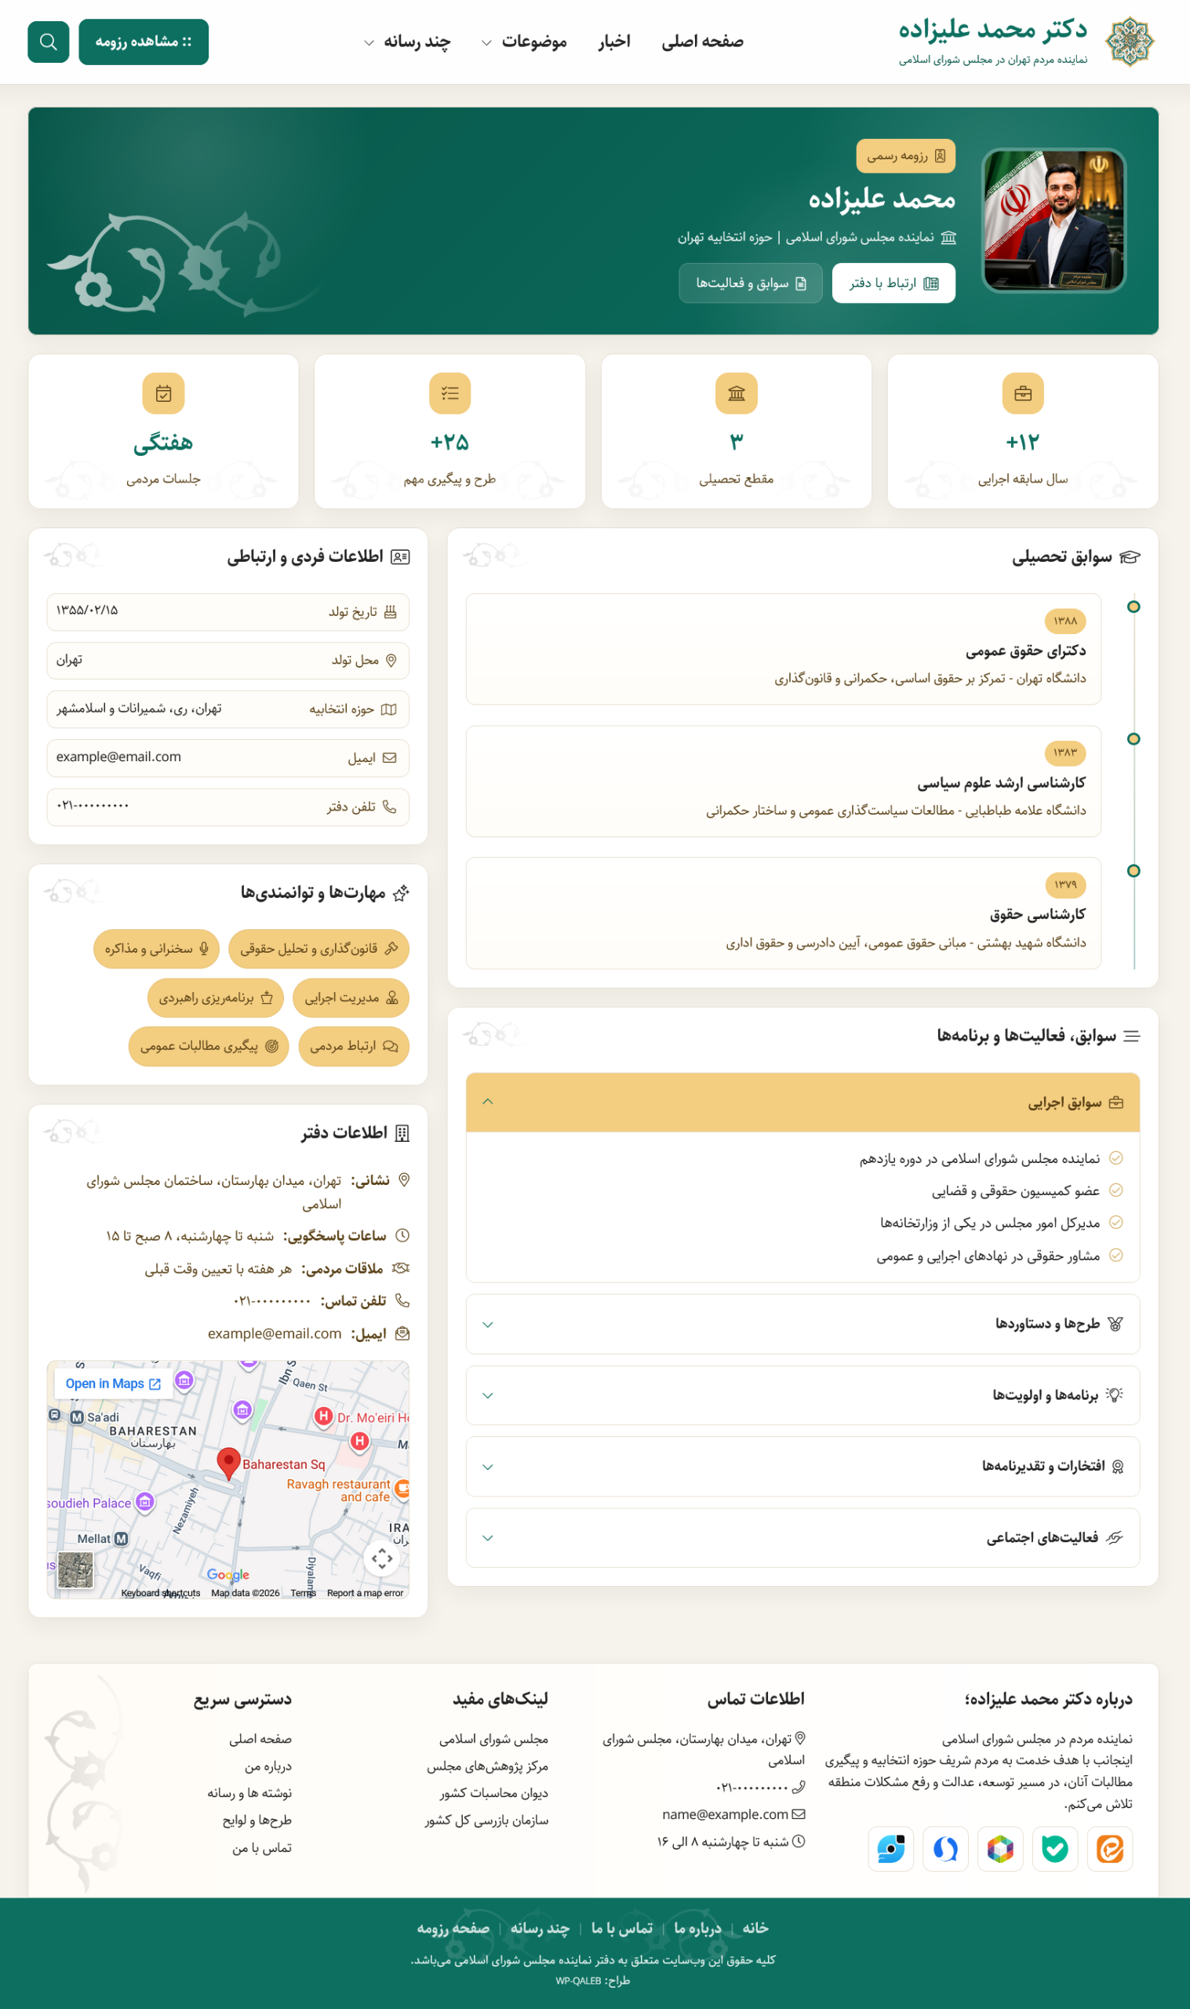This screenshot has width=1190, height=2009.
Task: Open the مشاهده رزومه button
Action: pos(144,42)
